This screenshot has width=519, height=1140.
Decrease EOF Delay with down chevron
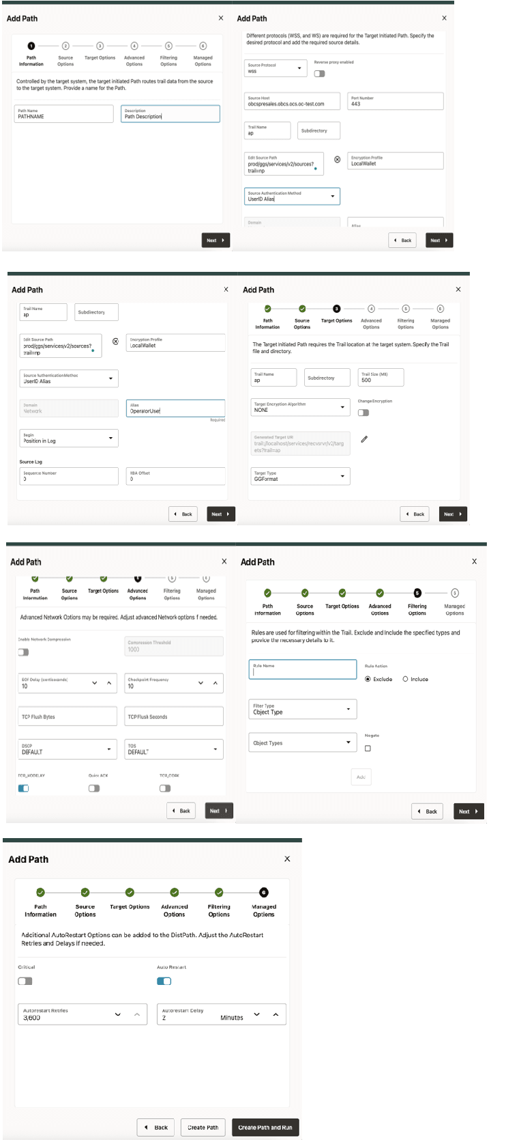point(95,683)
